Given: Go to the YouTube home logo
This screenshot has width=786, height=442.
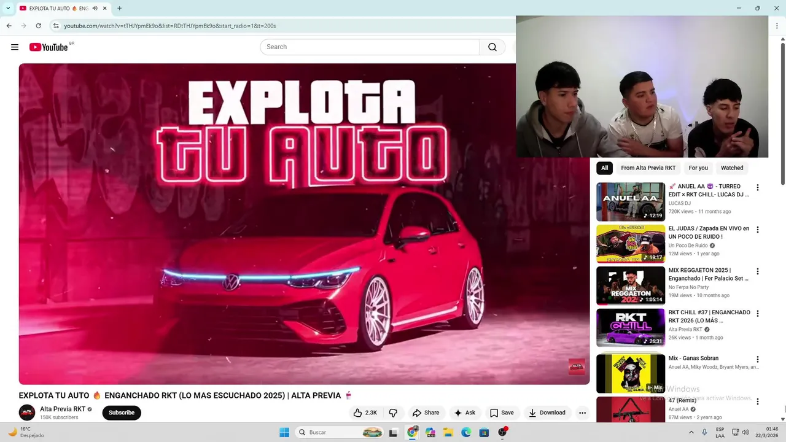Looking at the screenshot, I should tap(49, 47).
